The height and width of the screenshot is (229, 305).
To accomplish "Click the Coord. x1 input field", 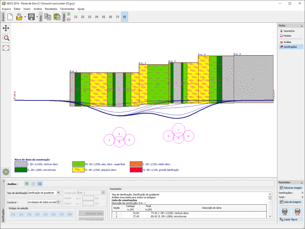I will tap(88, 198).
